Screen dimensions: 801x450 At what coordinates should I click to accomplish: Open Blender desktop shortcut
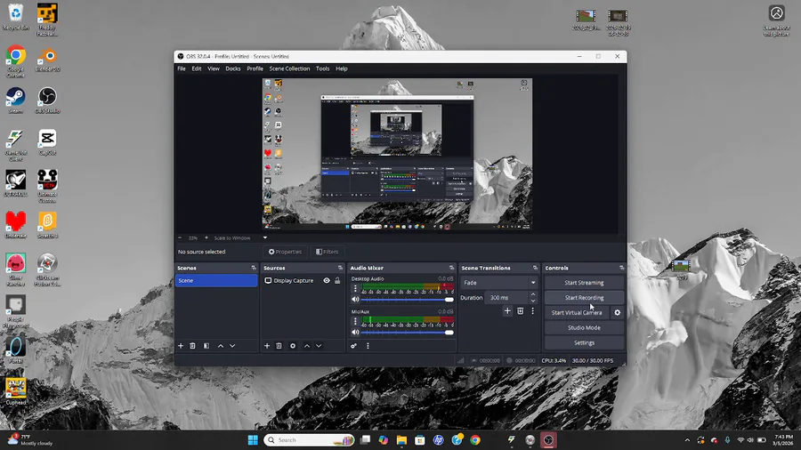[x=47, y=60]
